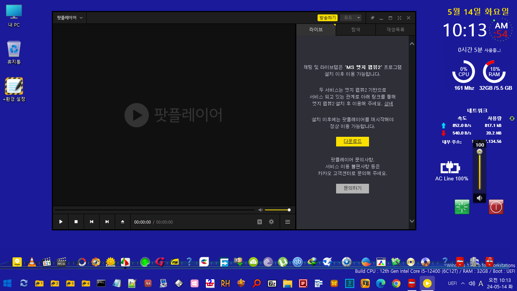Open the player control settings gear

[x=271, y=222]
